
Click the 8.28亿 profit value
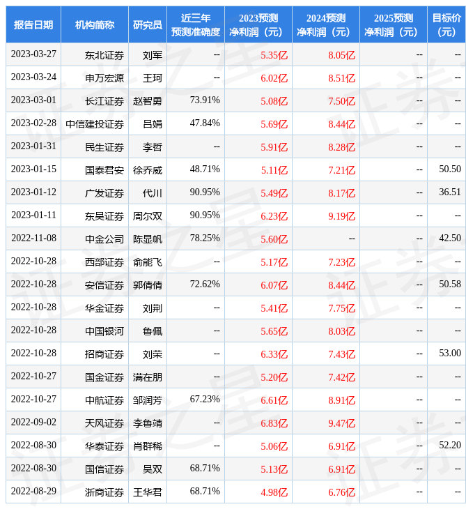click(x=341, y=147)
